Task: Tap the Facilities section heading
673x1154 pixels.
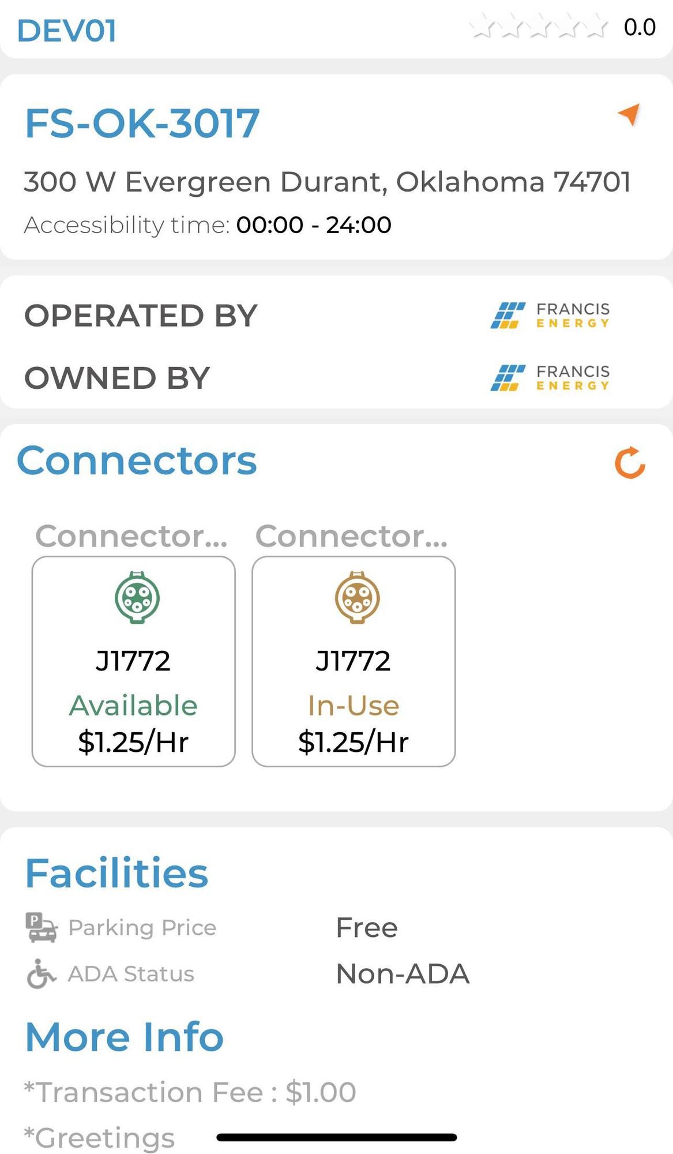Action: (x=116, y=873)
